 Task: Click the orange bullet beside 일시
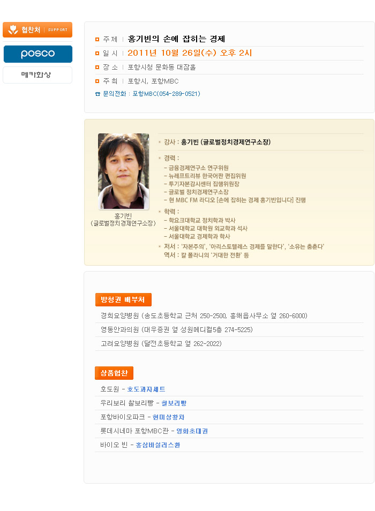click(97, 53)
